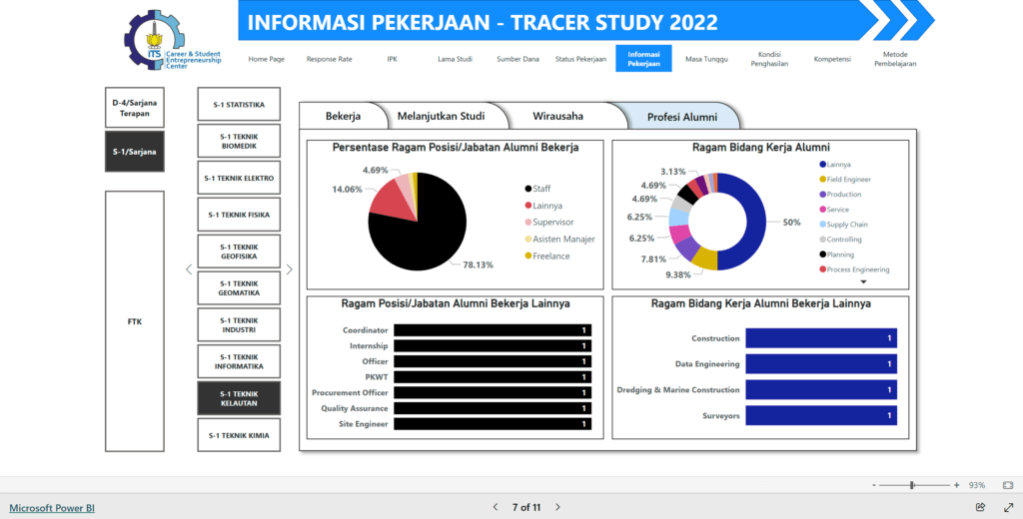Zoom in with the plus icon

956,485
